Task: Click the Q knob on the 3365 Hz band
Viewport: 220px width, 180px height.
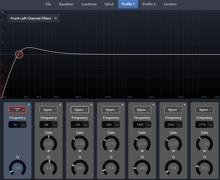Action: click(173, 168)
